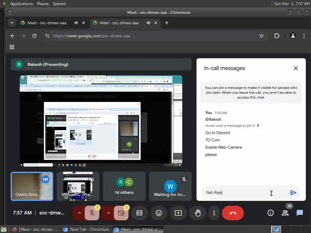
Task: Mute audio on the second Meet tab
Action: pos(148,23)
